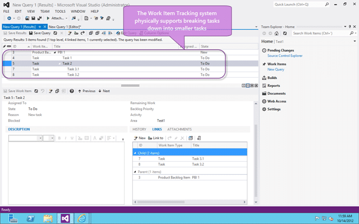Open the Source Control Explorer link
The width and height of the screenshot is (359, 224).
click(x=285, y=56)
